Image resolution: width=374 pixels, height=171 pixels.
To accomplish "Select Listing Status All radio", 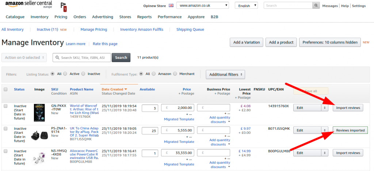I will (x=53, y=74).
